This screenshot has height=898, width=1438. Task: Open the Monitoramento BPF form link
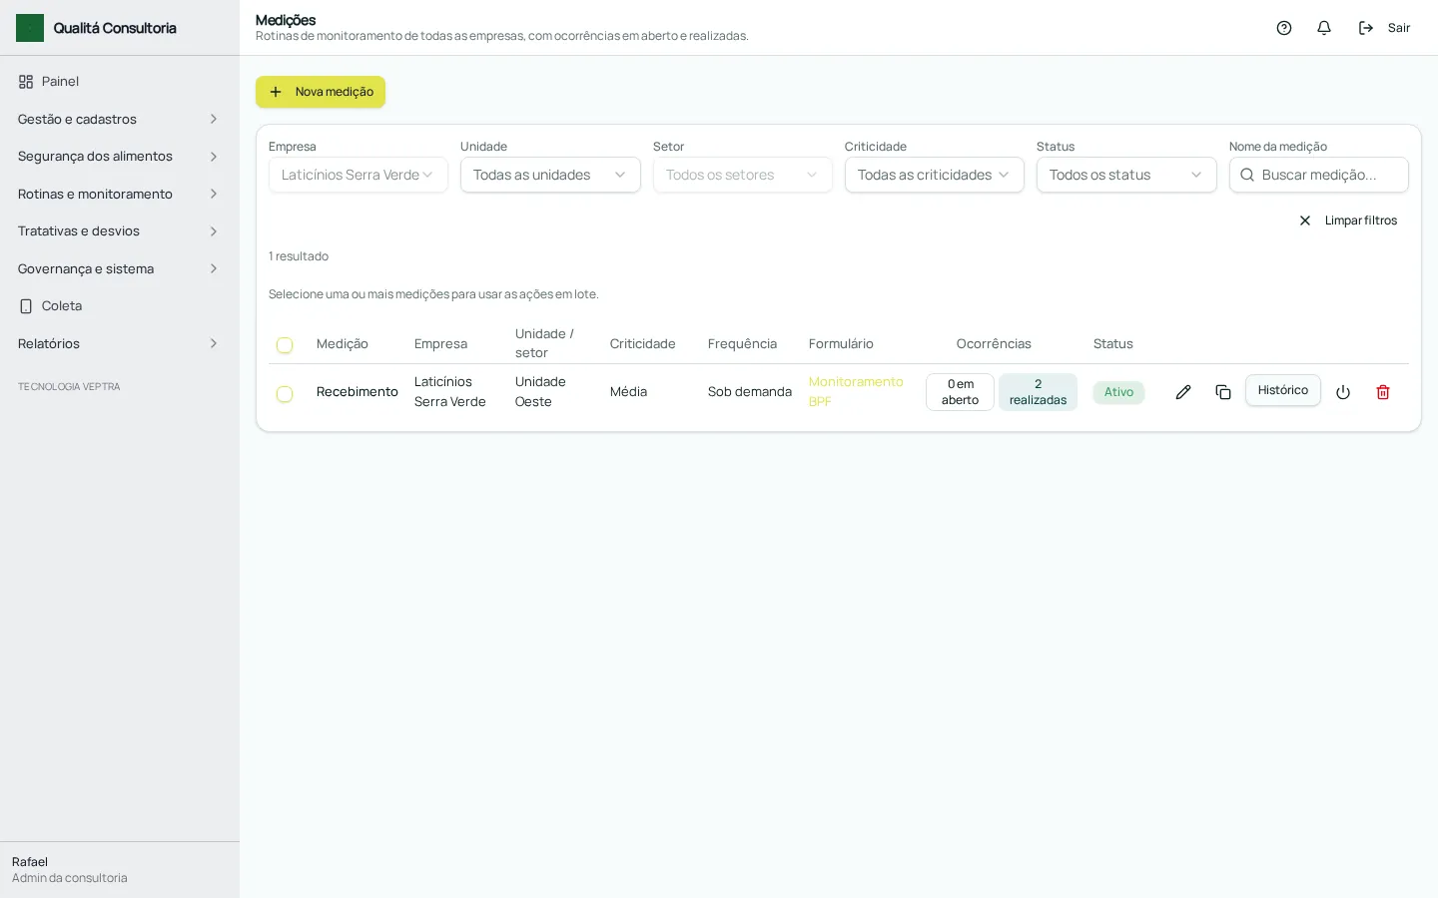pyautogui.click(x=856, y=391)
